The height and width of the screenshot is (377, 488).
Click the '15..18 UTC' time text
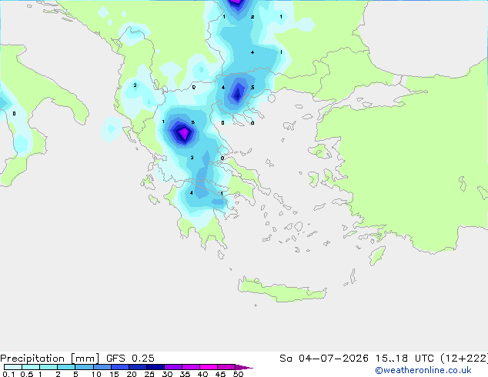404,359
